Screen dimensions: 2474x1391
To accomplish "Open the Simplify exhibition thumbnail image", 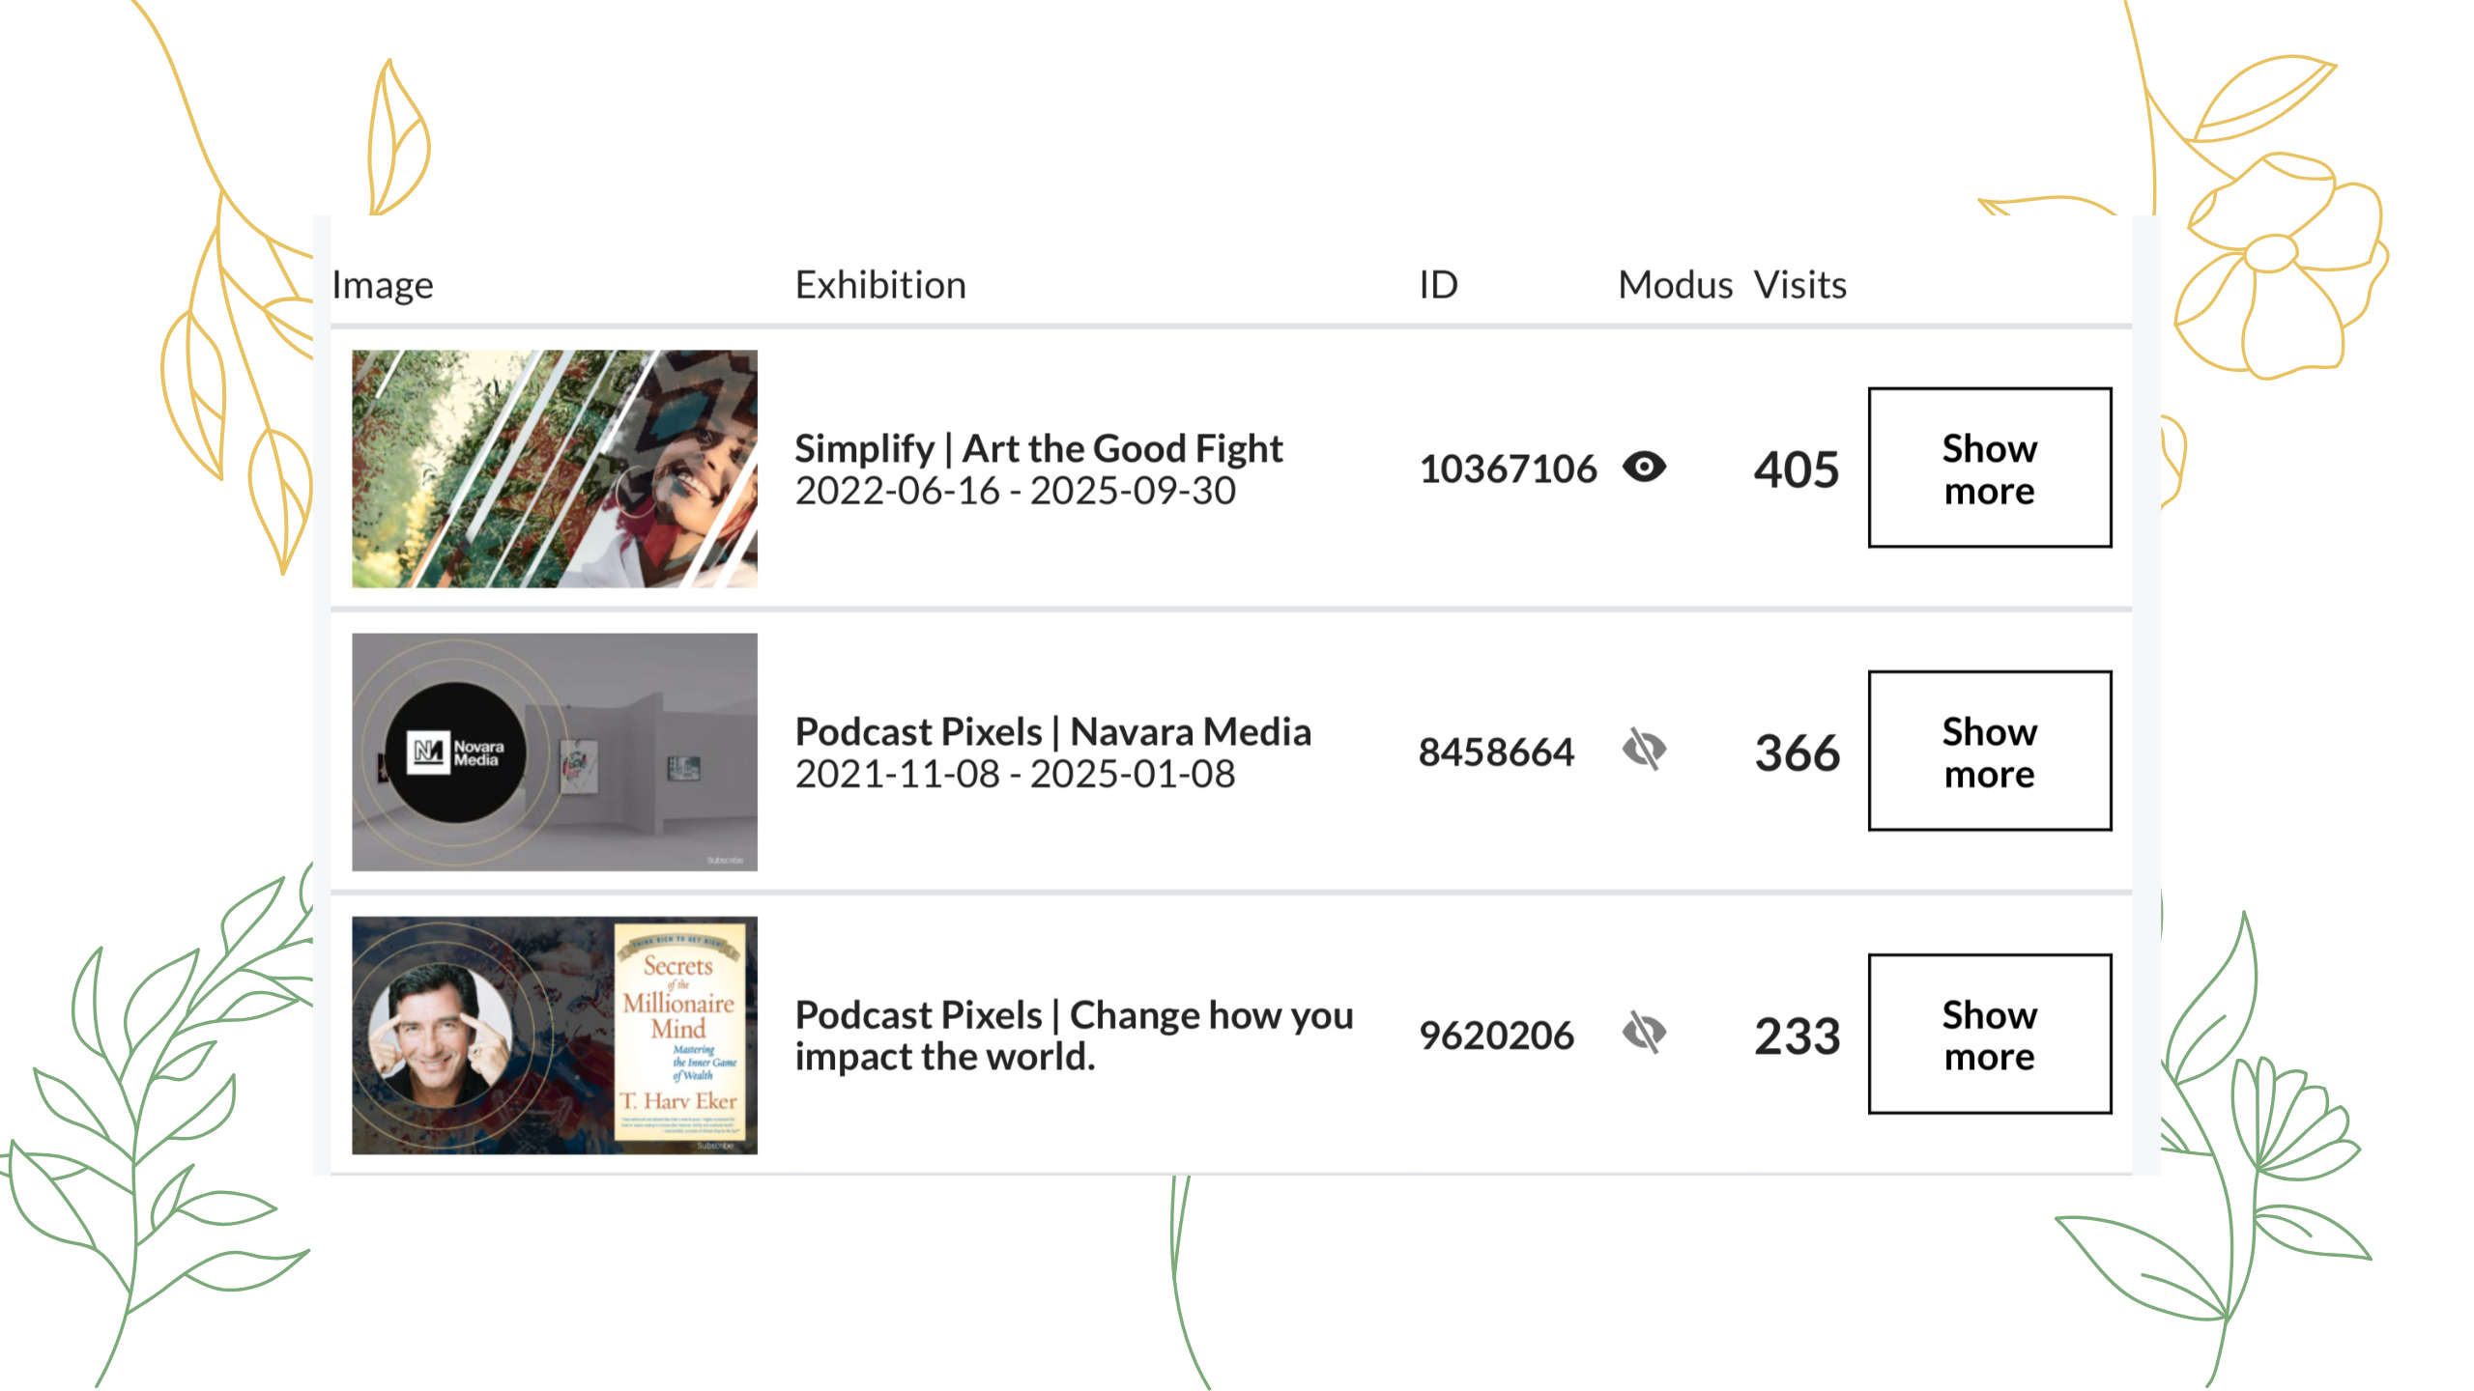I will pyautogui.click(x=554, y=468).
